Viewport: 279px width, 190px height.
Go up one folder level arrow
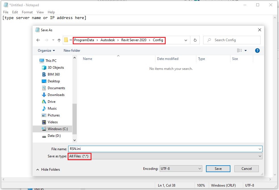pos(59,40)
